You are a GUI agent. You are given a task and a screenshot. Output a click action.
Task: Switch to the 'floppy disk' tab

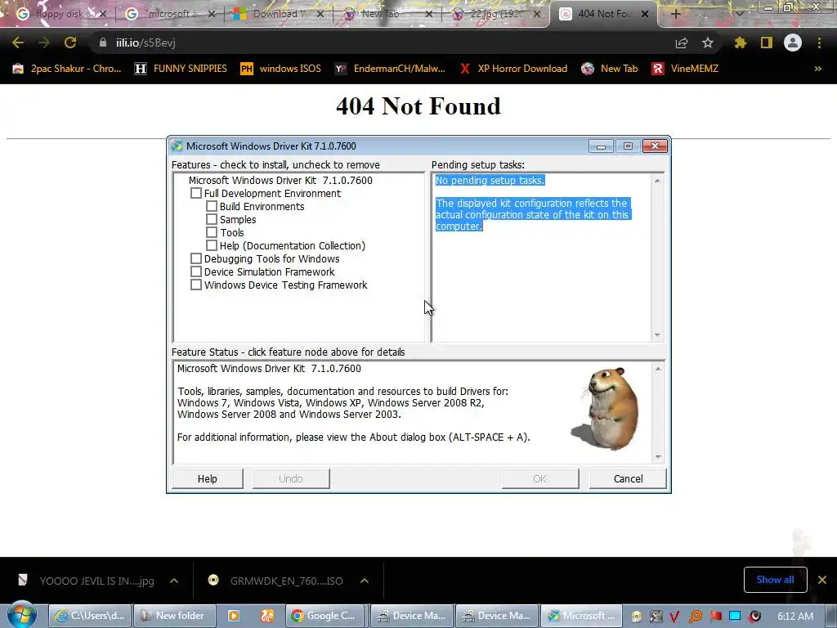(x=59, y=14)
